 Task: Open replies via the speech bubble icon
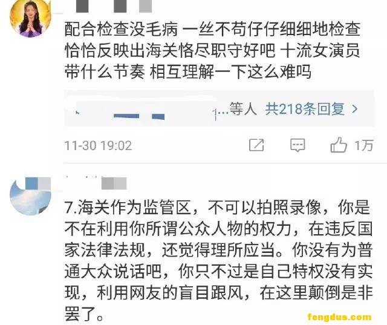[x=298, y=145]
